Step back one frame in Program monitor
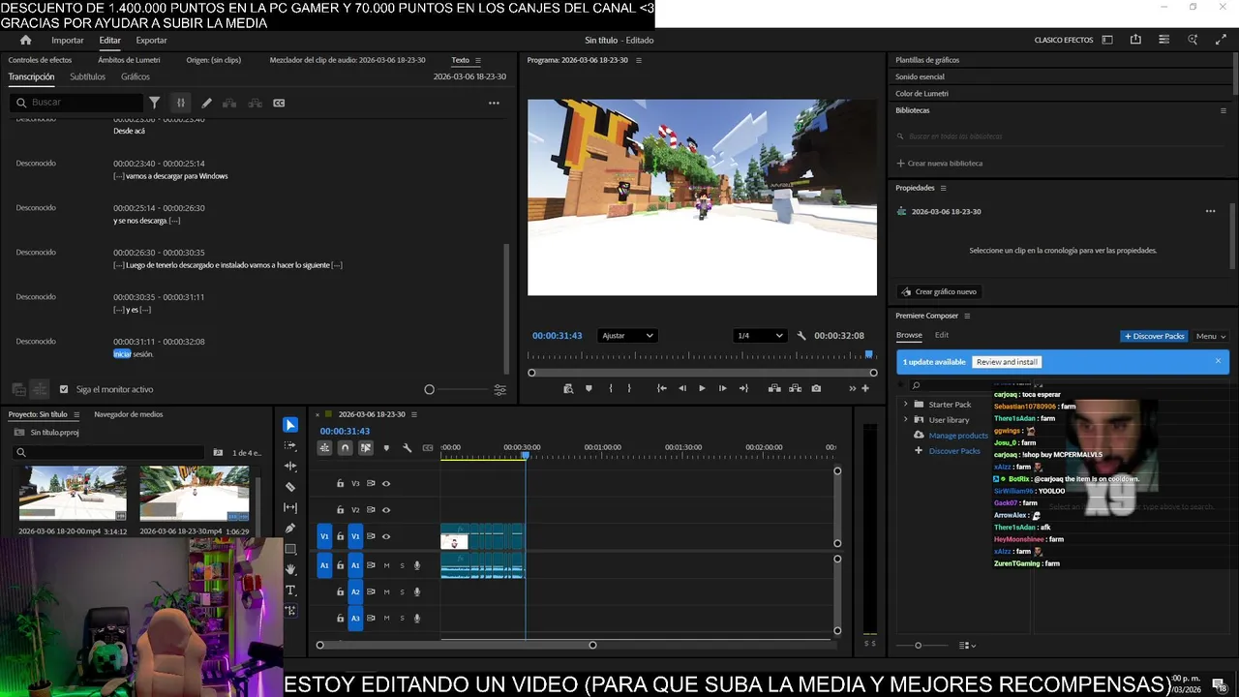 pos(682,388)
